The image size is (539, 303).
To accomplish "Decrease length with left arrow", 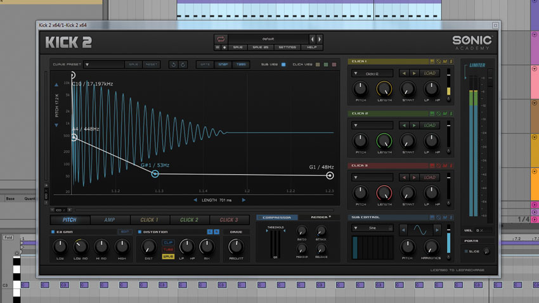I will pyautogui.click(x=195, y=200).
